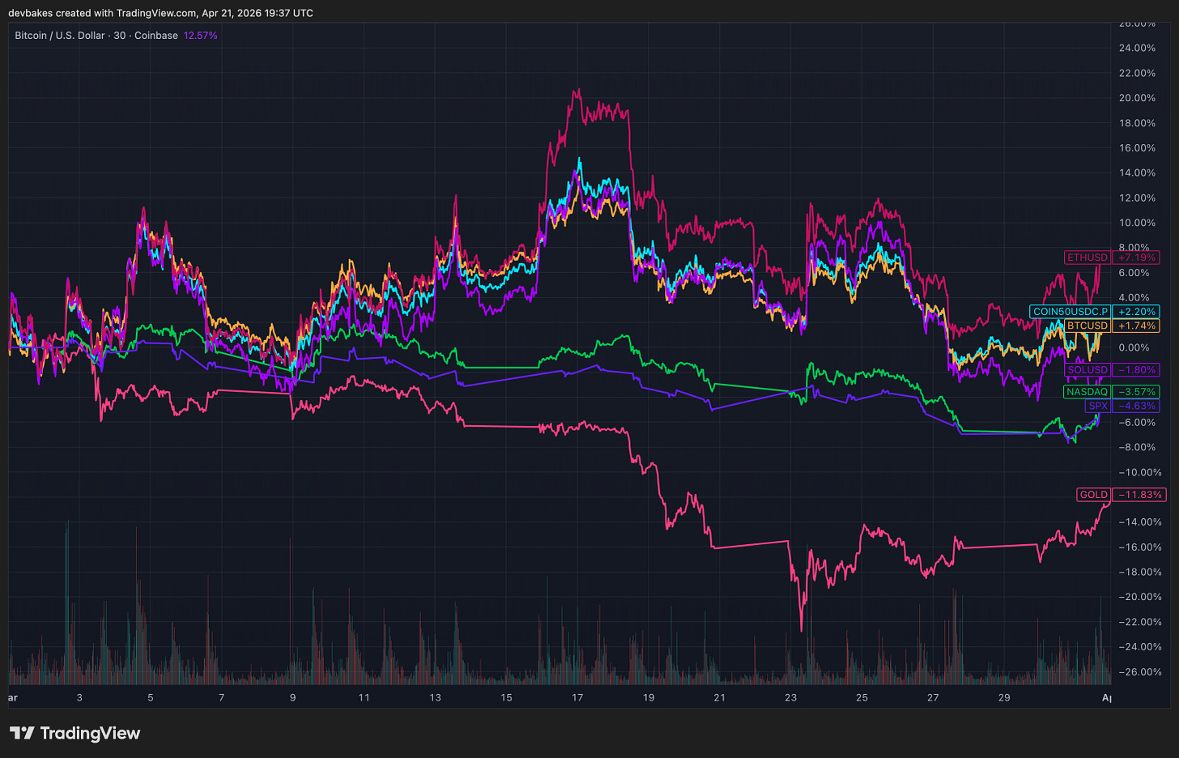
Task: Click date 17 on time axis
Action: tap(577, 697)
